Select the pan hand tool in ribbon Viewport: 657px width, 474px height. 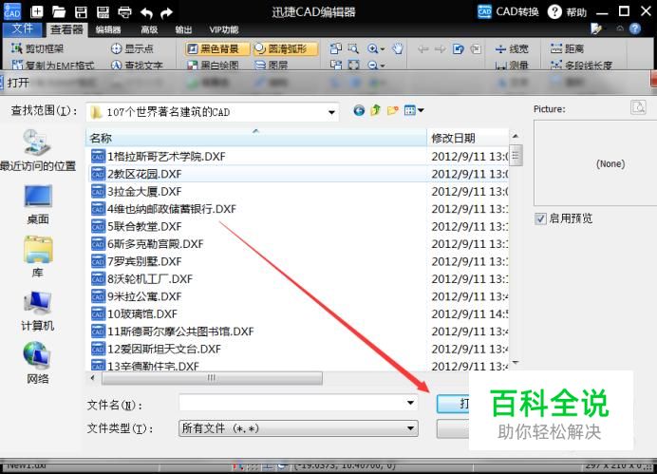(x=397, y=48)
